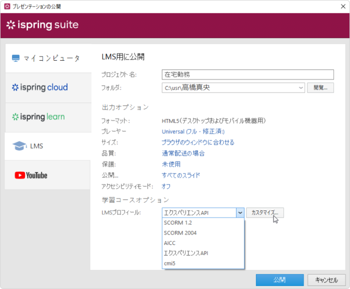
Task: Close the publish dialog window
Action: [x=343, y=6]
